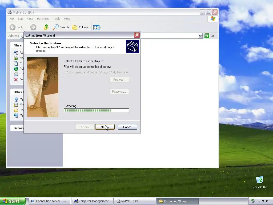
Task: Click the My Documents icon in Other Places
Action: [16, 105]
